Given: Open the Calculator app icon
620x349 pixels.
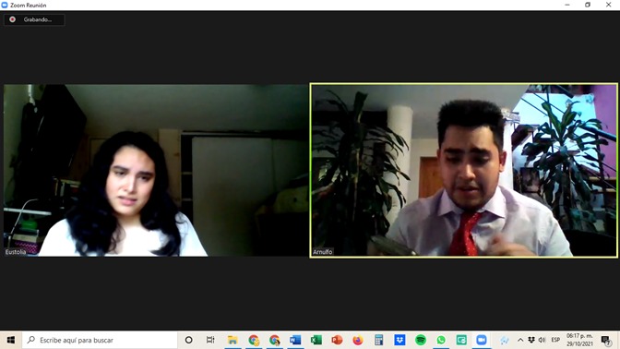Looking at the screenshot, I should point(379,340).
